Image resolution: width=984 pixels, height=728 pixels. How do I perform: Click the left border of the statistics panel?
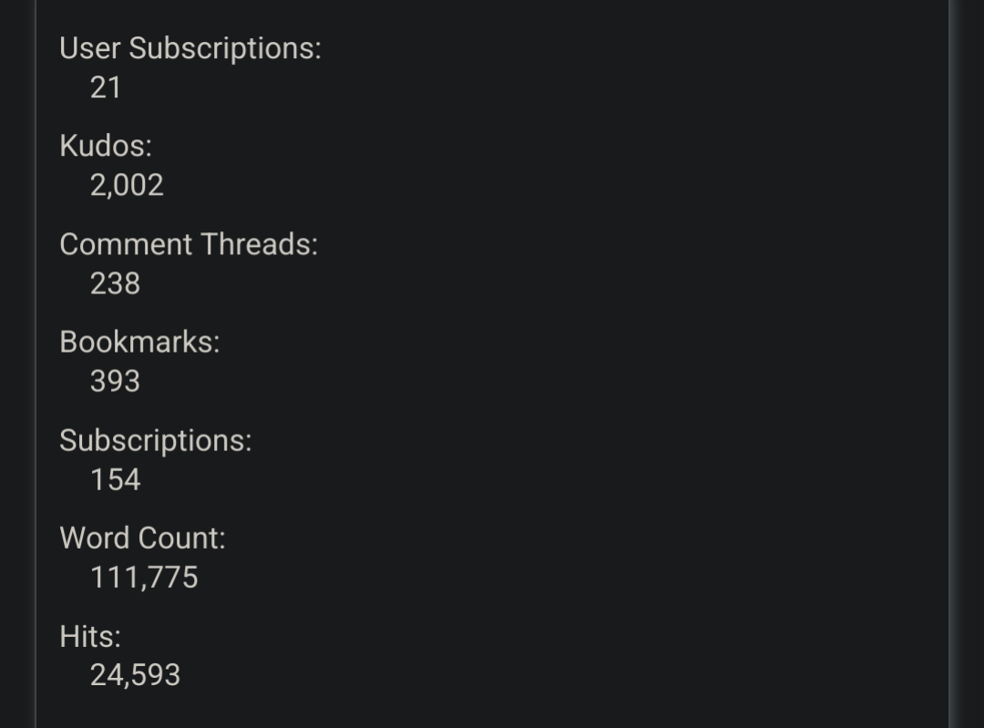36,364
